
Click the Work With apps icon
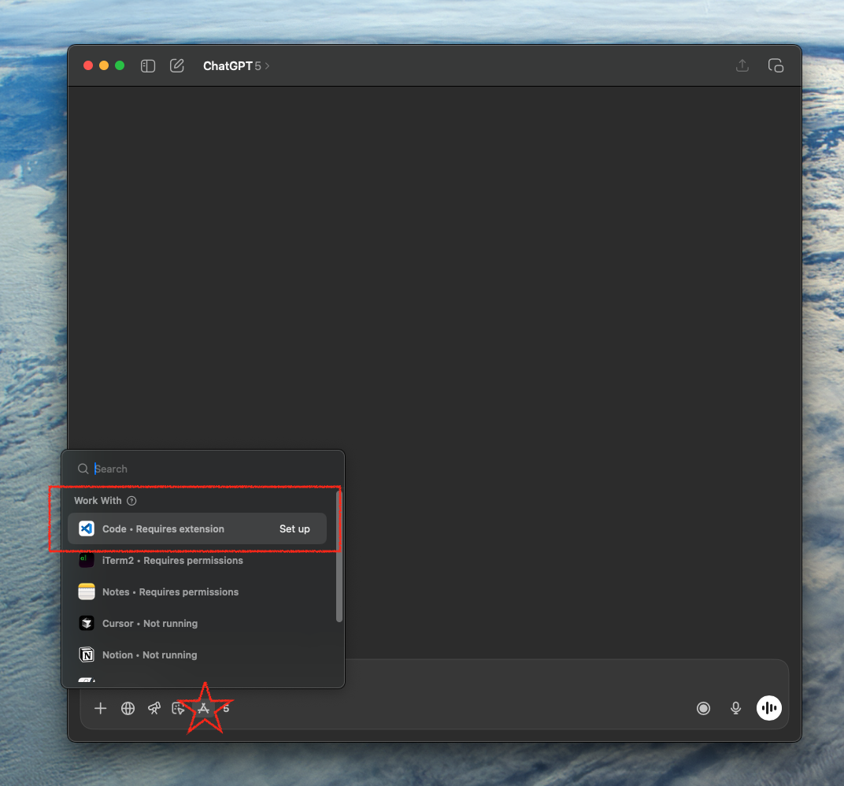(x=203, y=709)
